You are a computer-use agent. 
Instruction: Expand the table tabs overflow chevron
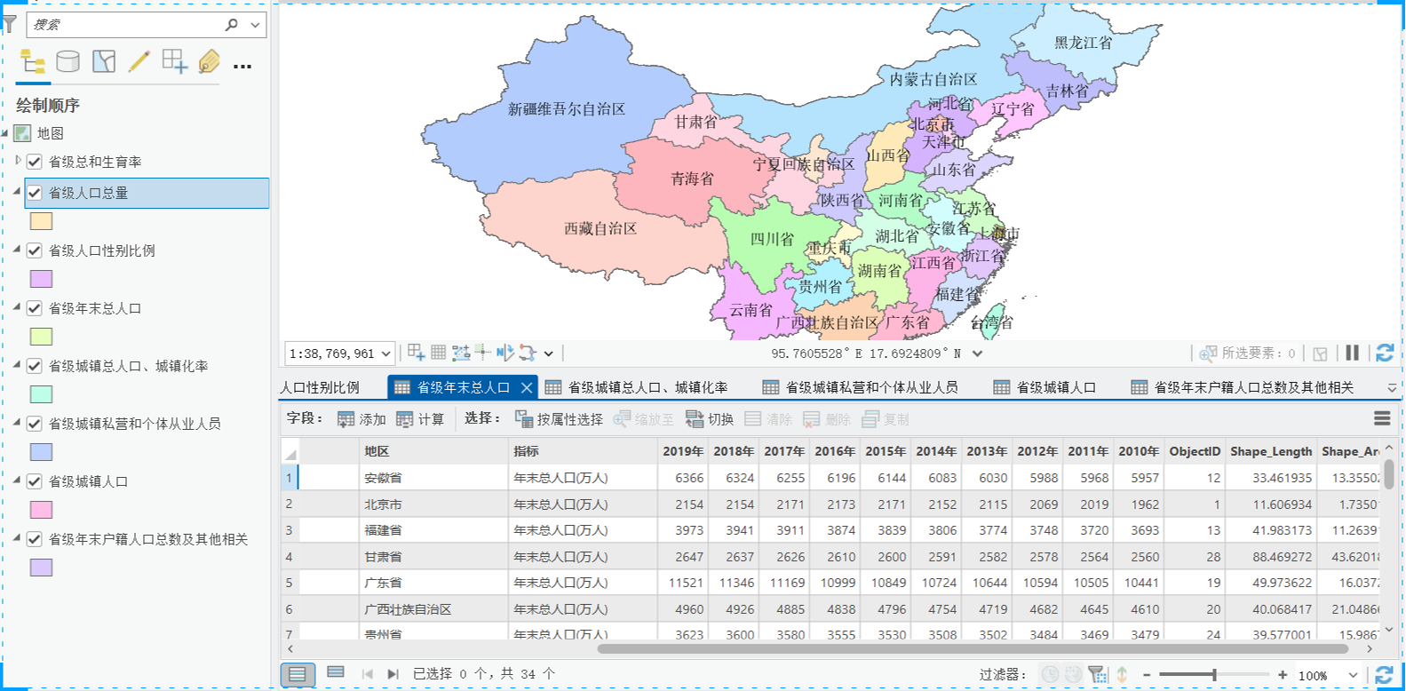1392,388
